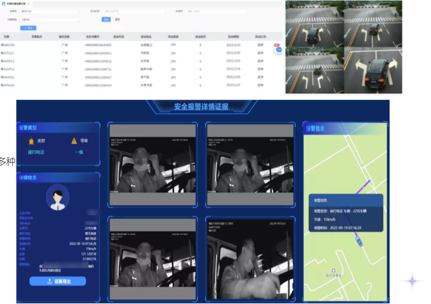The width and height of the screenshot is (431, 304).
Task: Open the top-left driver camera snapshot
Action: point(153,165)
